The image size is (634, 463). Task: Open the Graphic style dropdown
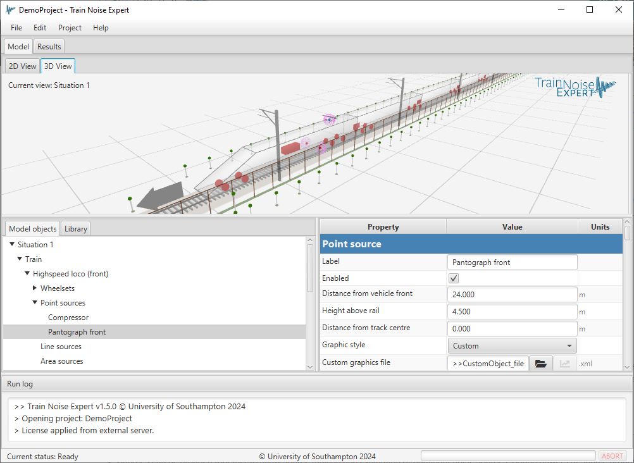pyautogui.click(x=512, y=346)
